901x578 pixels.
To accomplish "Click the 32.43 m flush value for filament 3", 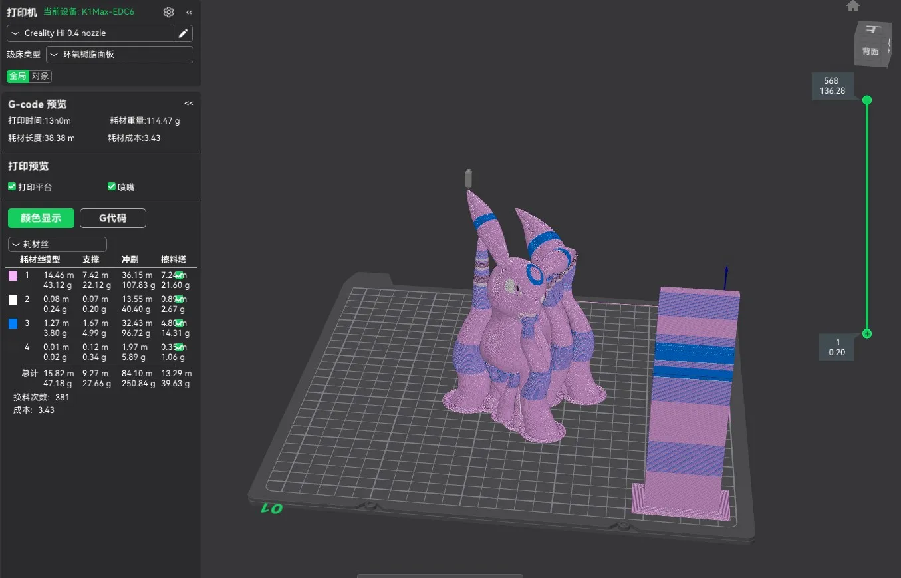I will (x=137, y=323).
